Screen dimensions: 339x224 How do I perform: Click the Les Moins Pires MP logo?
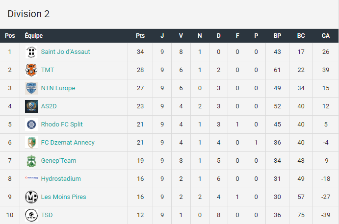point(31,197)
